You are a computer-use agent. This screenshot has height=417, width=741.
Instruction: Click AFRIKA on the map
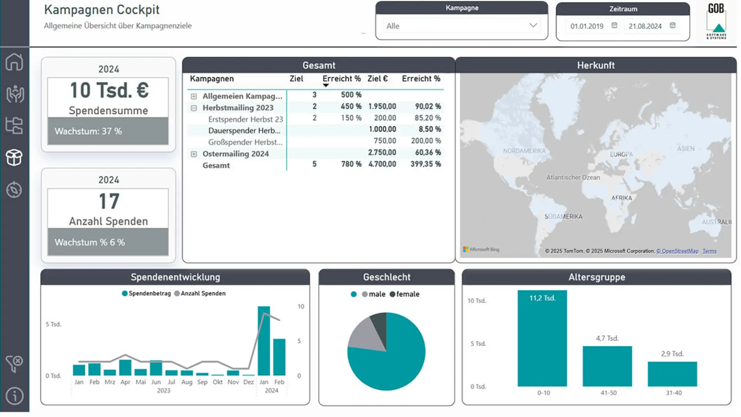click(621, 198)
